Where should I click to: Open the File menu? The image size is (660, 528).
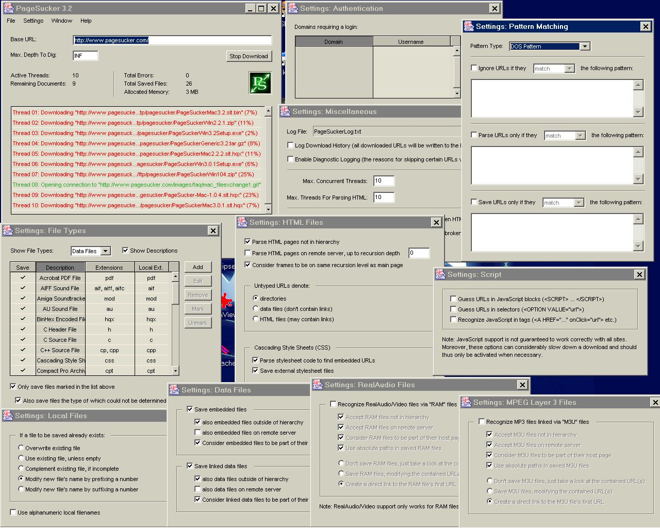coord(11,21)
